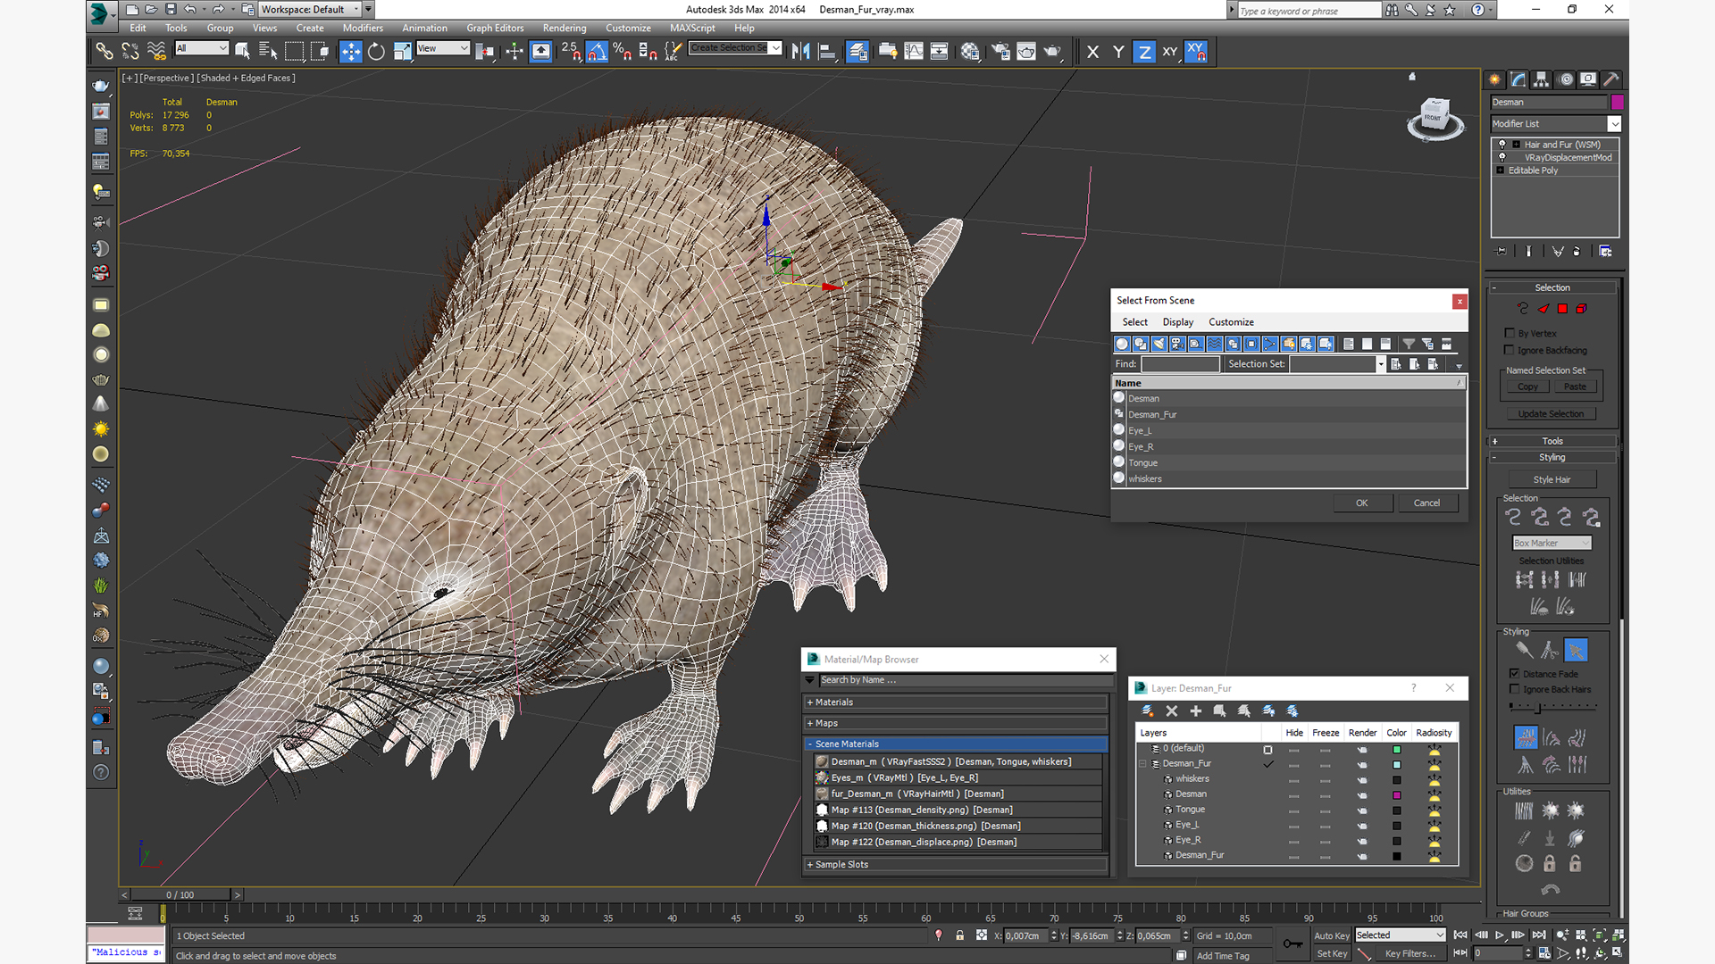
Task: Click the magenta object color swatch beside Desman
Action: pos(1617,102)
